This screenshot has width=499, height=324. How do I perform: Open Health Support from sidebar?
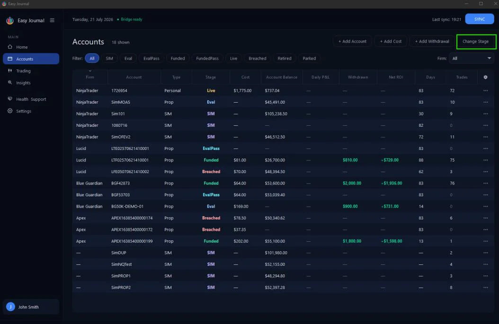[x=31, y=99]
